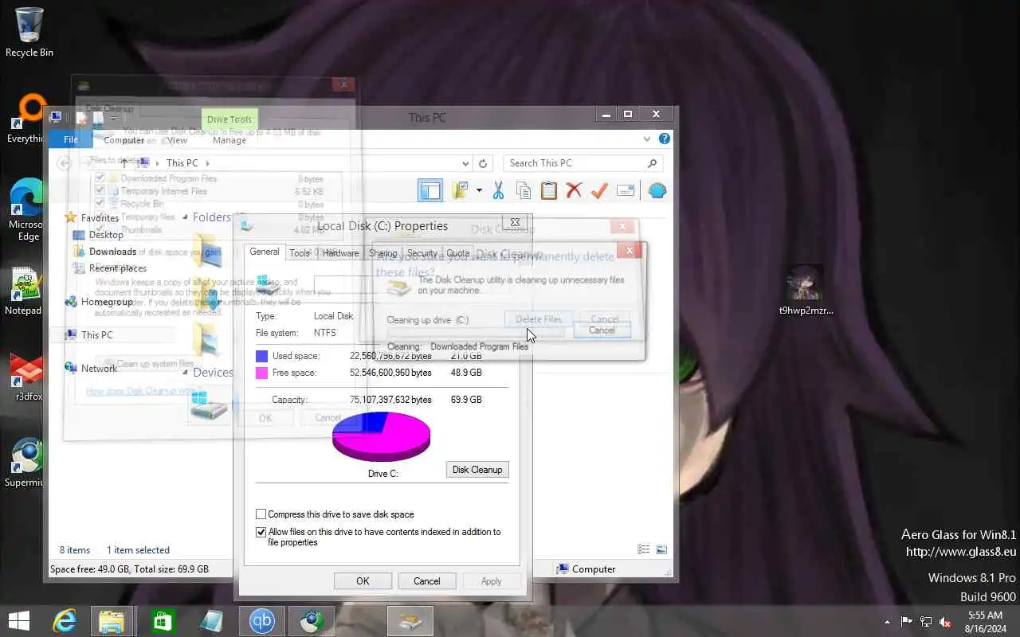
Task: Select This PC in the navigation pane
Action: tap(96, 335)
